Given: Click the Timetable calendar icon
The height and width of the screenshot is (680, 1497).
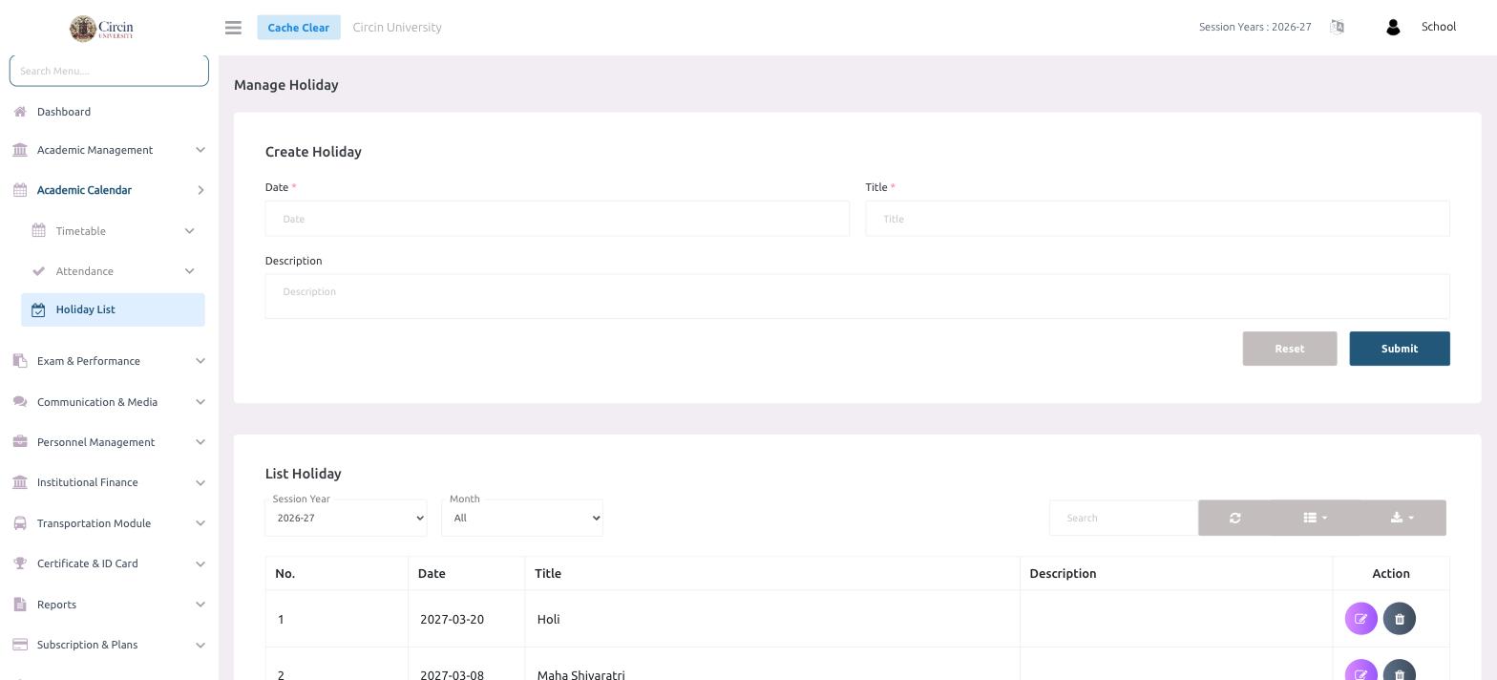Looking at the screenshot, I should coord(38,230).
